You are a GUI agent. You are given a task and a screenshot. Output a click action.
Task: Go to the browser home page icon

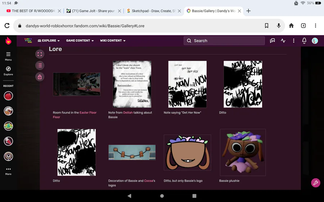pyautogui.click(x=291, y=25)
